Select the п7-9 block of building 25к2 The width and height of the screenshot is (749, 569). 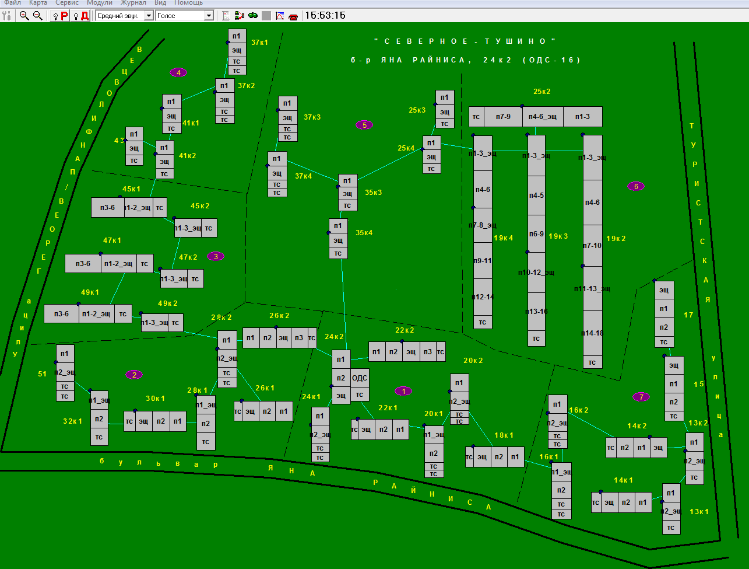coord(503,117)
